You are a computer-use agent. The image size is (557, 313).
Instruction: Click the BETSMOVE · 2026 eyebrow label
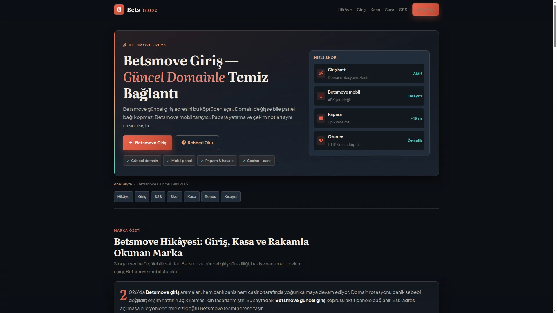(147, 45)
